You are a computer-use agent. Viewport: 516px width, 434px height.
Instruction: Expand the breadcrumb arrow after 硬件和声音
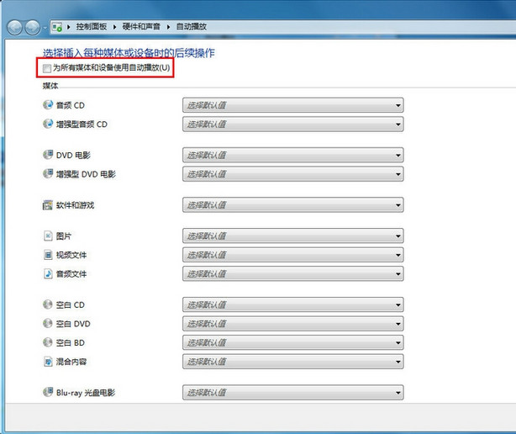(x=168, y=27)
